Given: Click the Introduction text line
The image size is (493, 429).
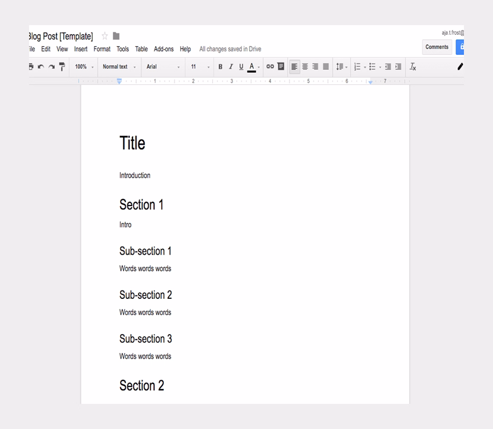Looking at the screenshot, I should [x=135, y=175].
